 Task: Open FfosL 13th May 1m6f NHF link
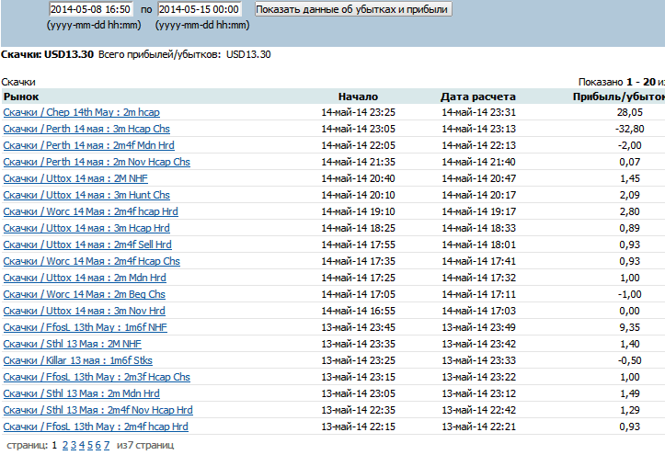pyautogui.click(x=86, y=327)
